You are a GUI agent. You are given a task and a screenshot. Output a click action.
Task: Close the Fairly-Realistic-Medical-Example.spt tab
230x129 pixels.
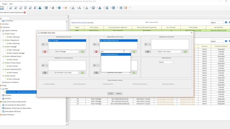pyautogui.click(x=25, y=13)
